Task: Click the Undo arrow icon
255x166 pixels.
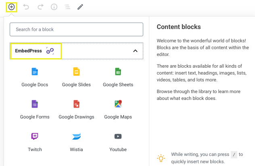Action: pyautogui.click(x=26, y=7)
